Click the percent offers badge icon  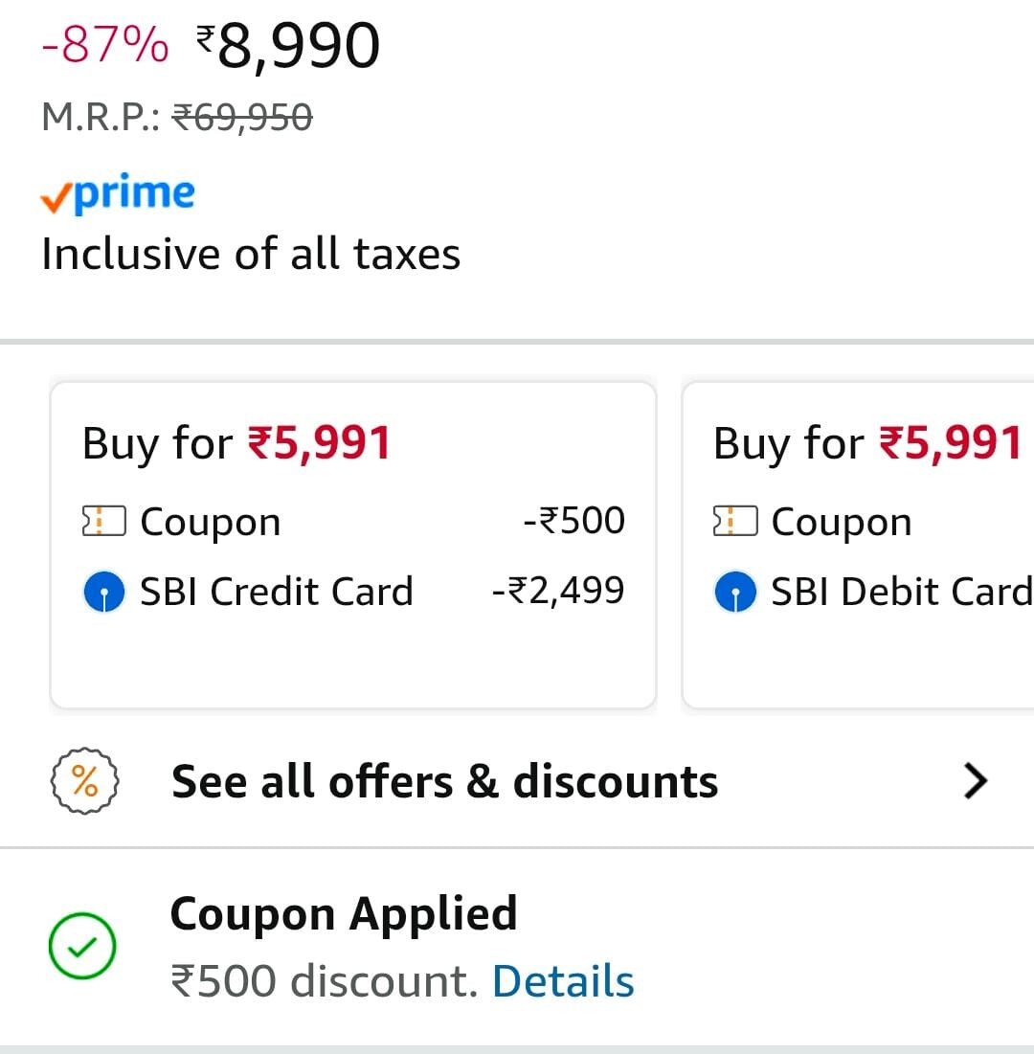[84, 782]
